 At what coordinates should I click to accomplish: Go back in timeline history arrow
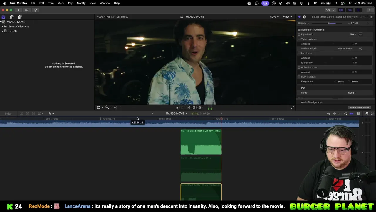pyautogui.click(x=153, y=114)
